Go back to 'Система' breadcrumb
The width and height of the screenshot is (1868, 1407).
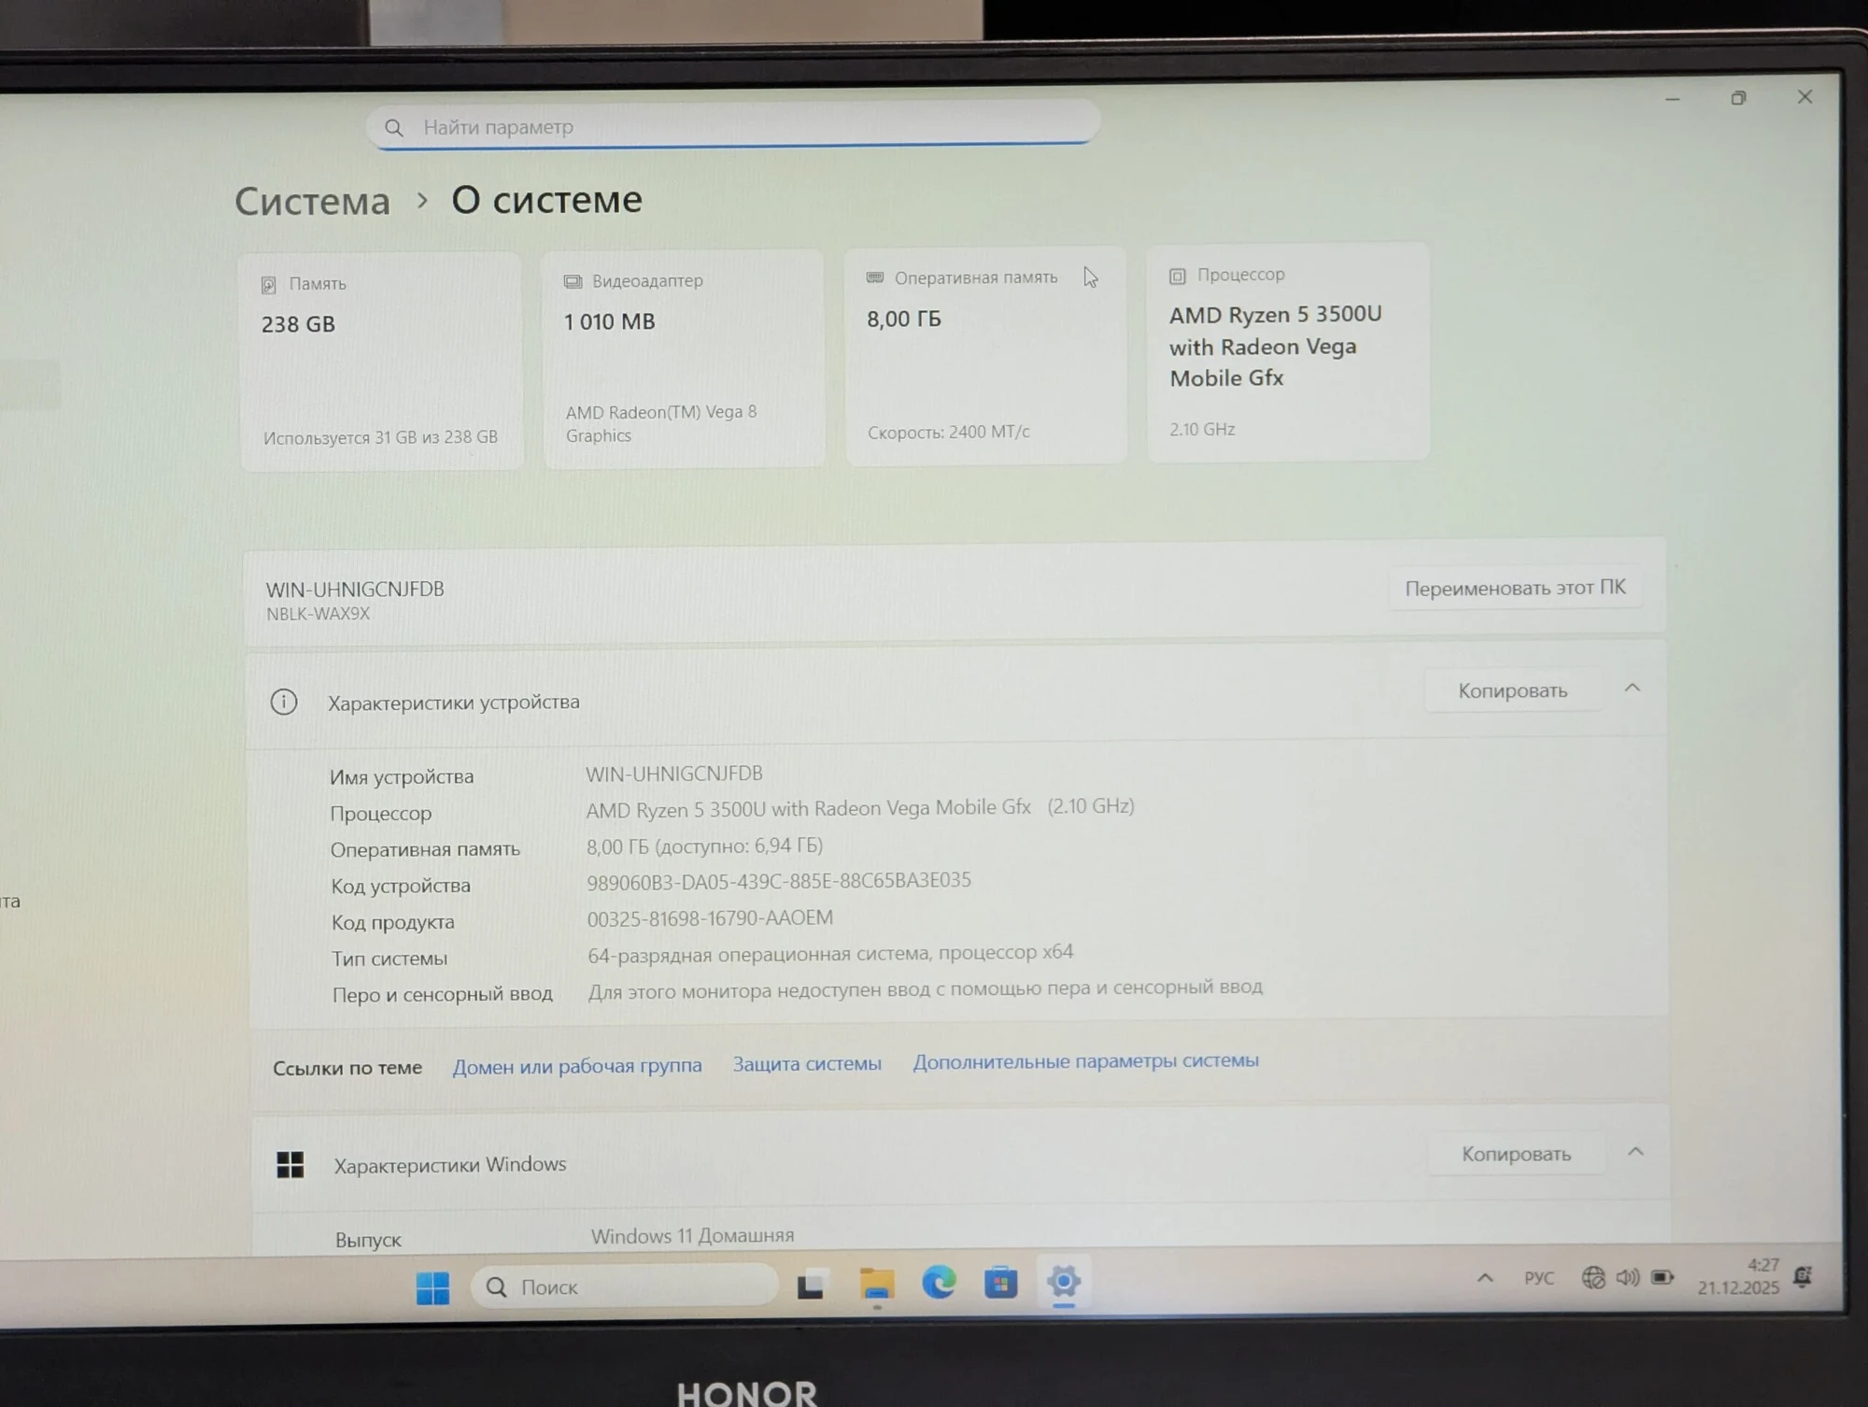point(312,202)
